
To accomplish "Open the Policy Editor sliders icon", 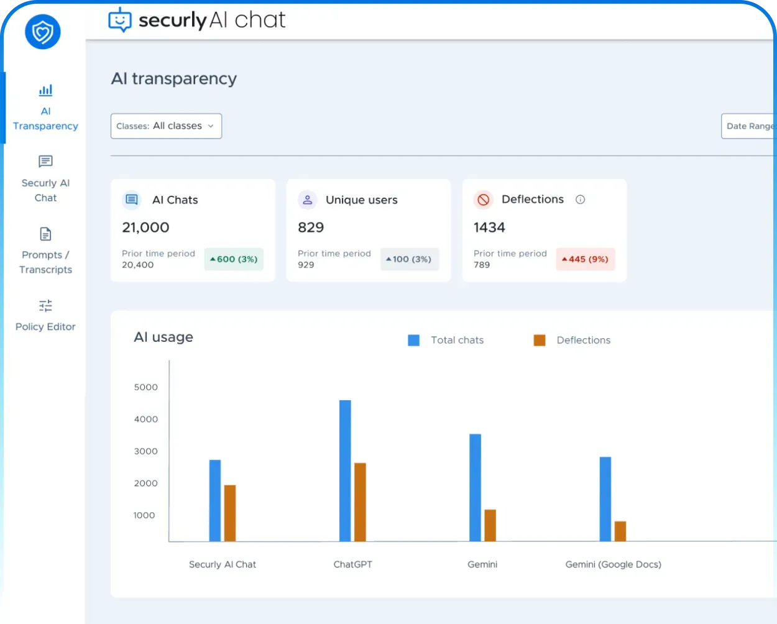I will pos(45,306).
